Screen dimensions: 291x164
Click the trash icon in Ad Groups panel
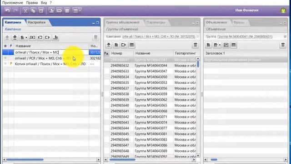pyautogui.click(x=195, y=45)
